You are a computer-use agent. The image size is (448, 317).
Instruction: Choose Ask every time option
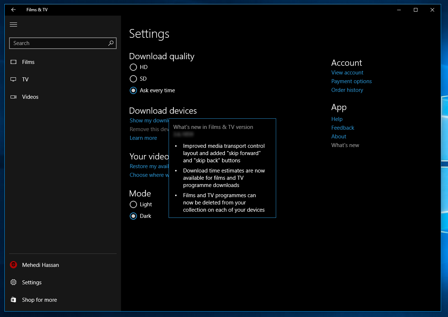coord(133,90)
